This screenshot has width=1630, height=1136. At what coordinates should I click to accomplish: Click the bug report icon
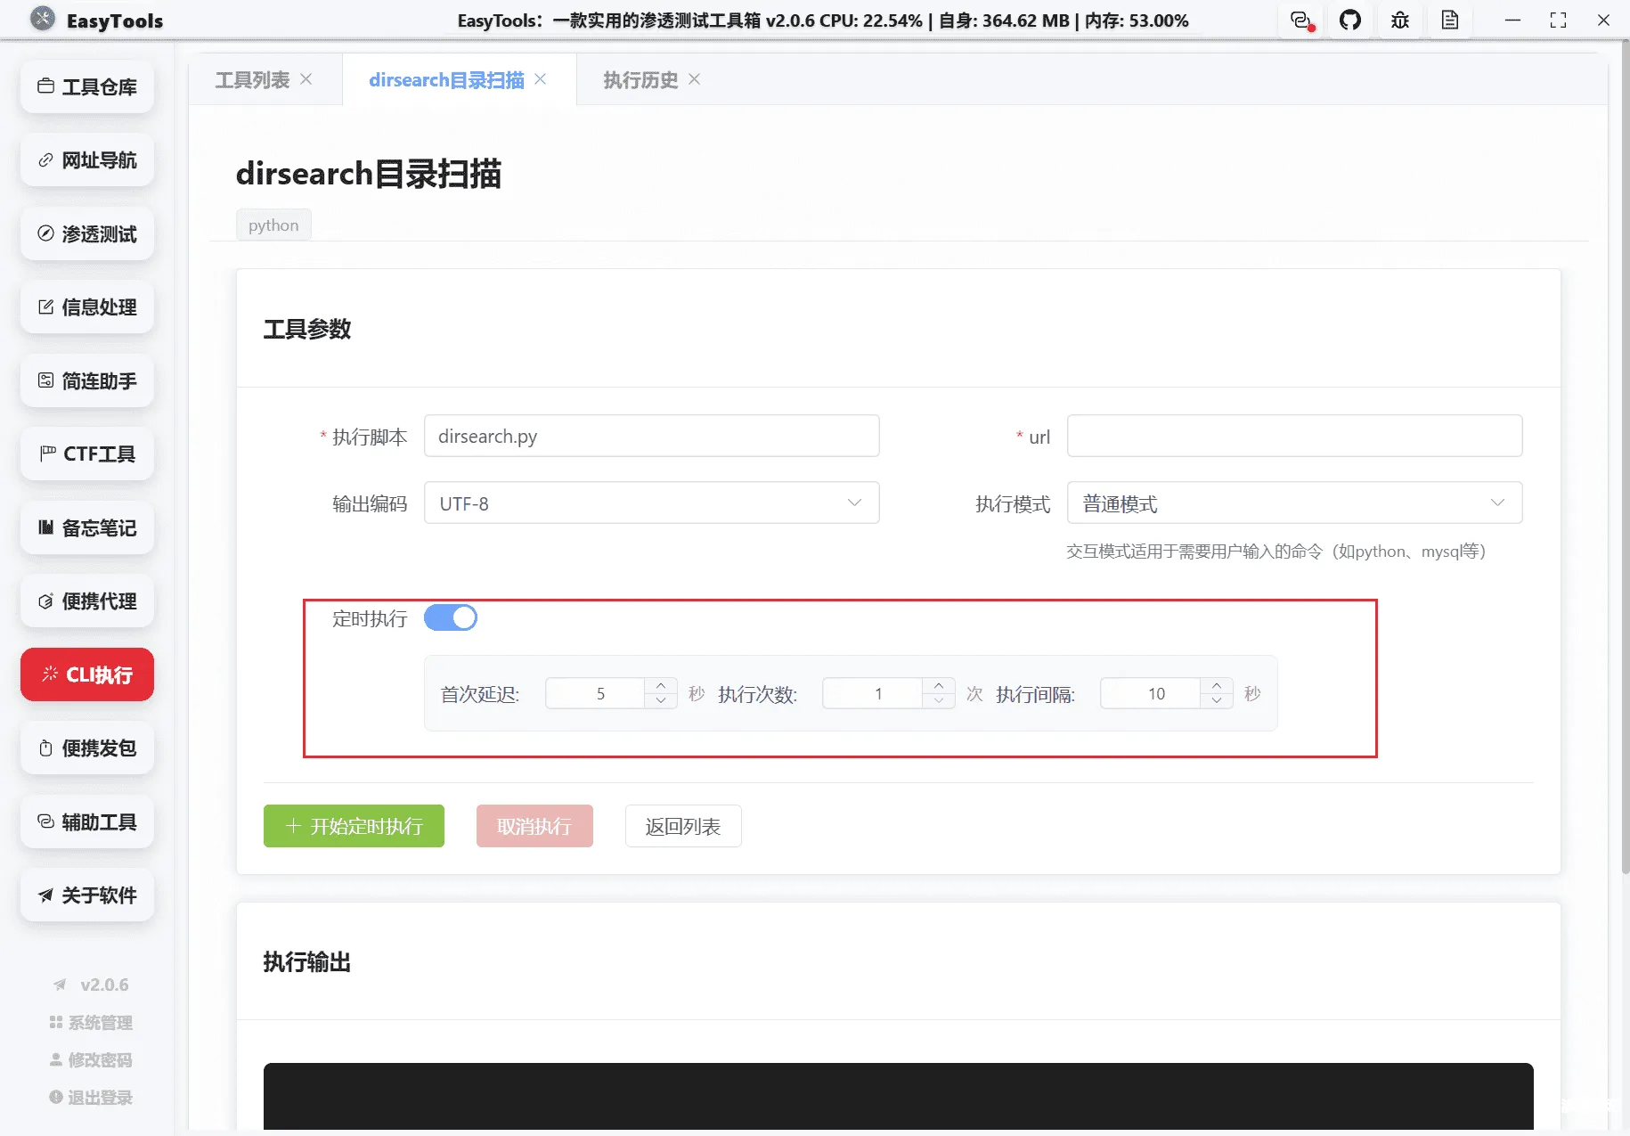click(1398, 20)
